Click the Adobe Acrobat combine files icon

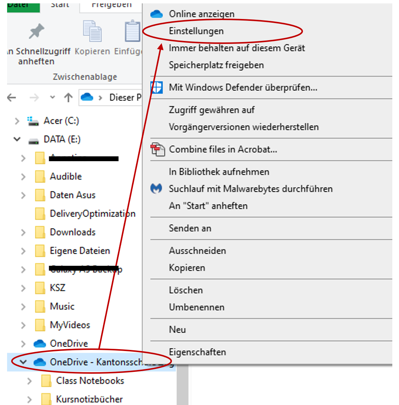[x=157, y=149]
